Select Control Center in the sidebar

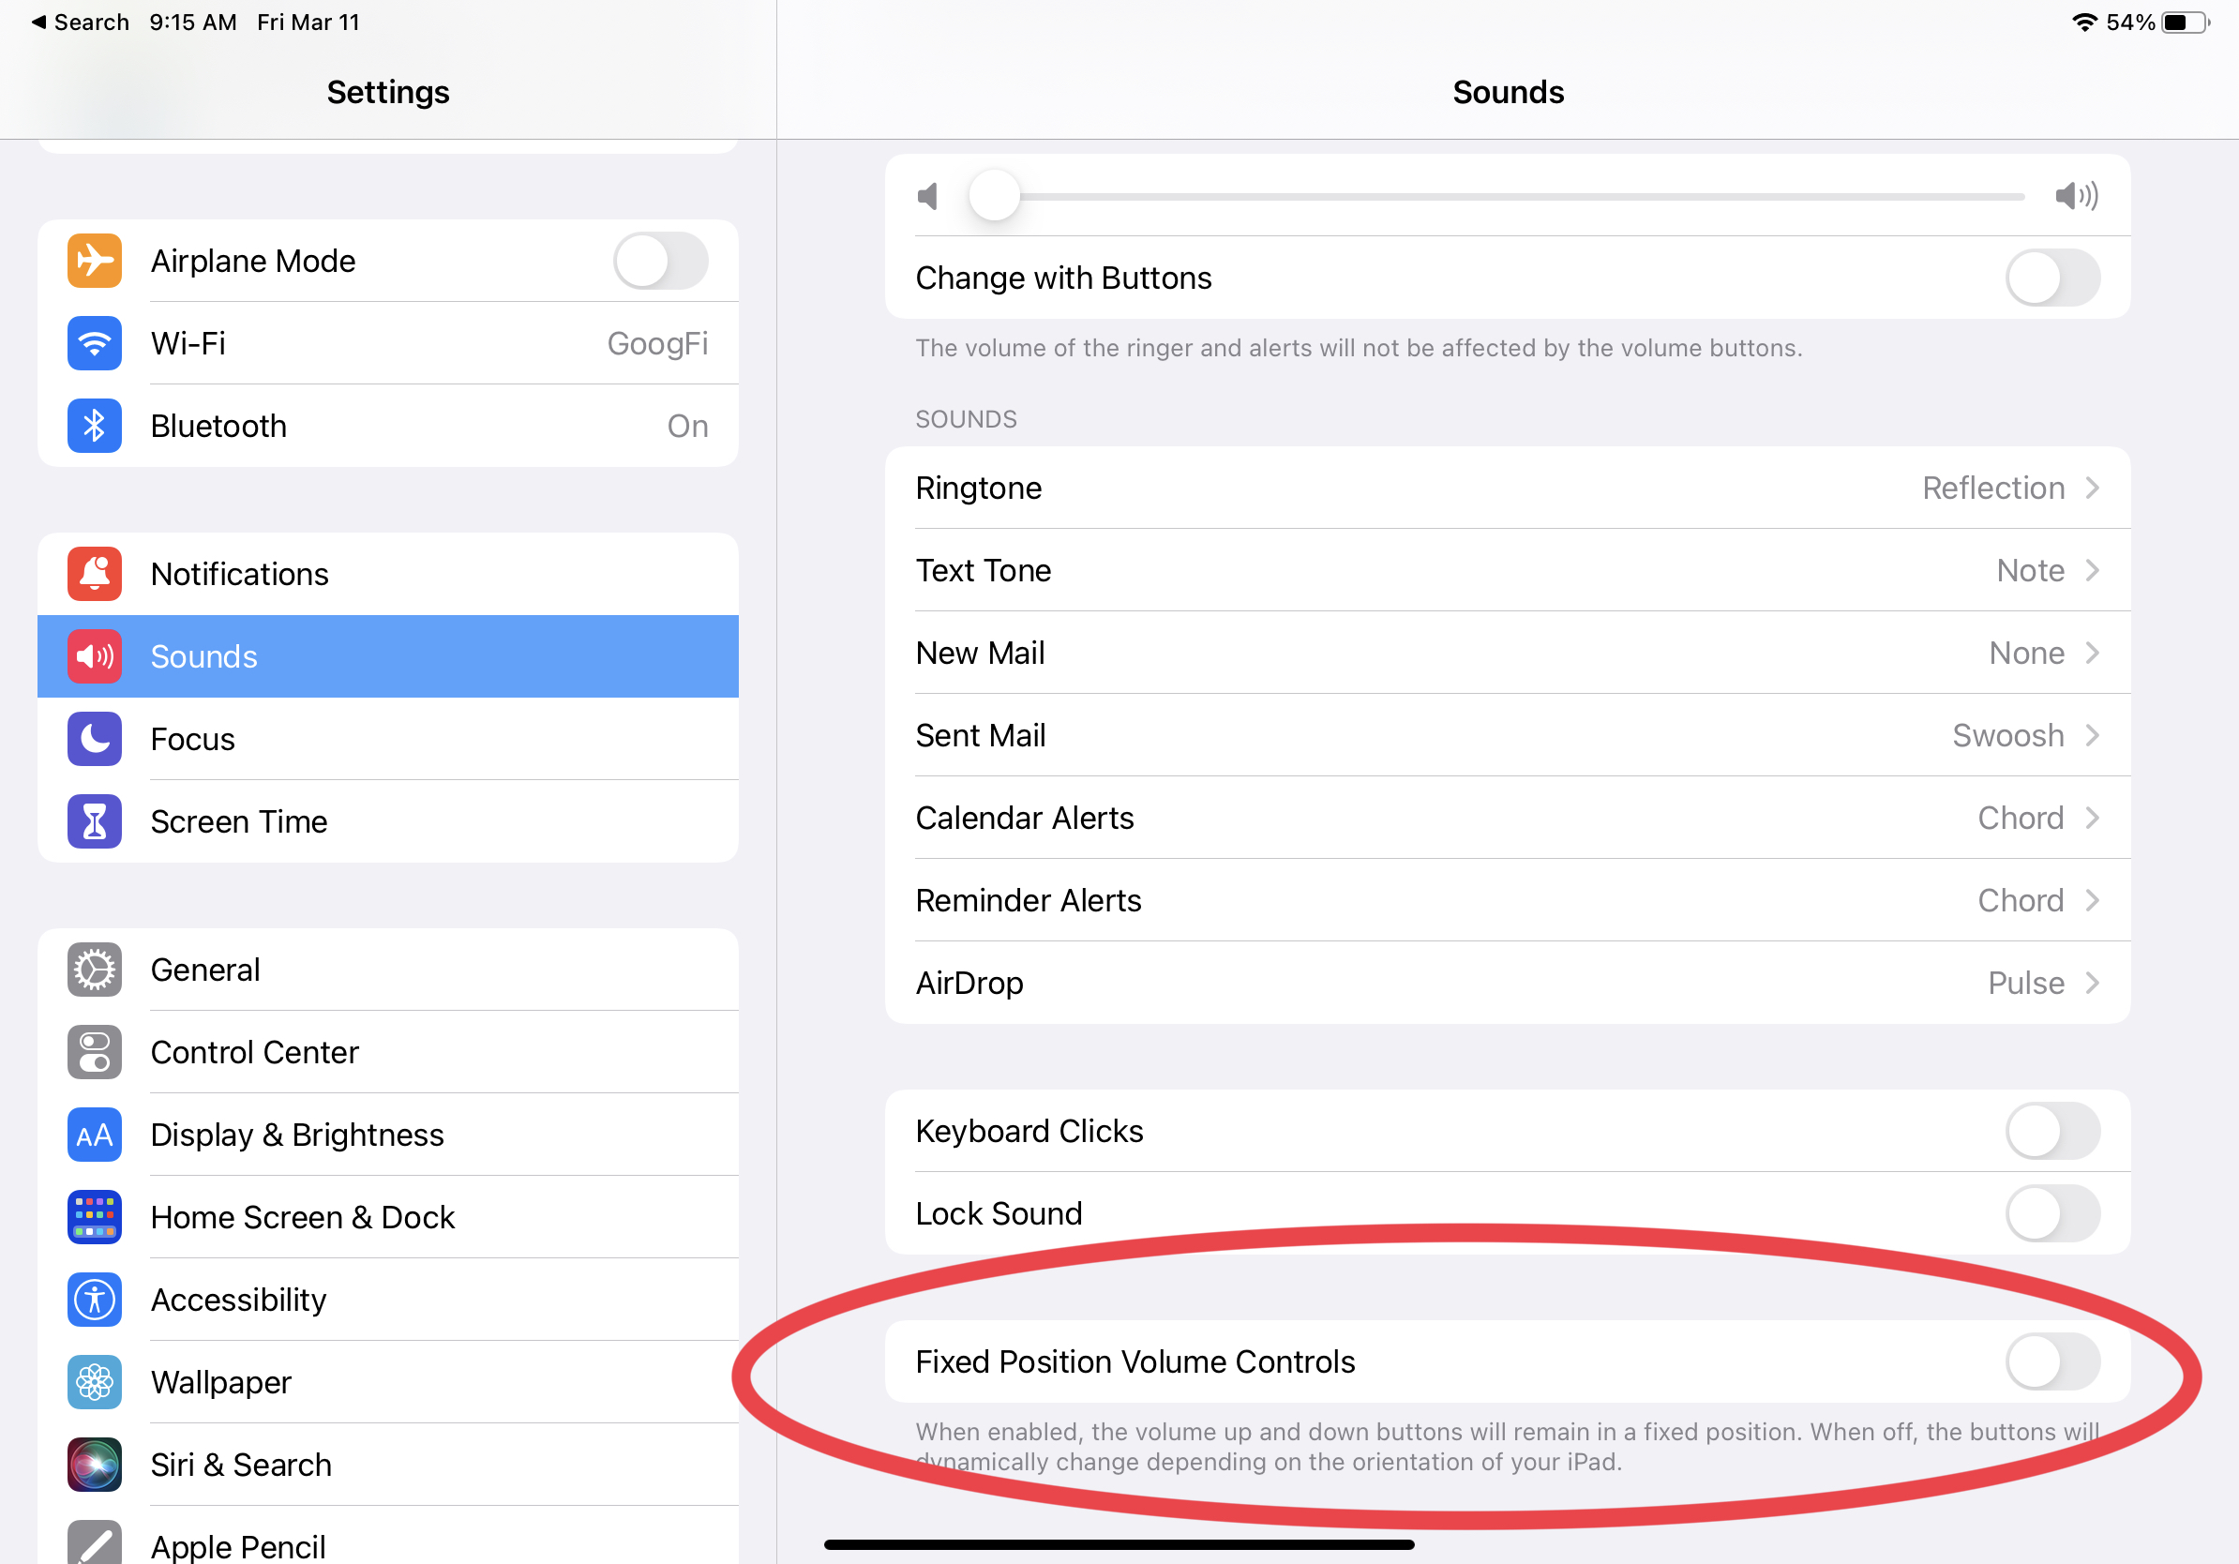(253, 1052)
